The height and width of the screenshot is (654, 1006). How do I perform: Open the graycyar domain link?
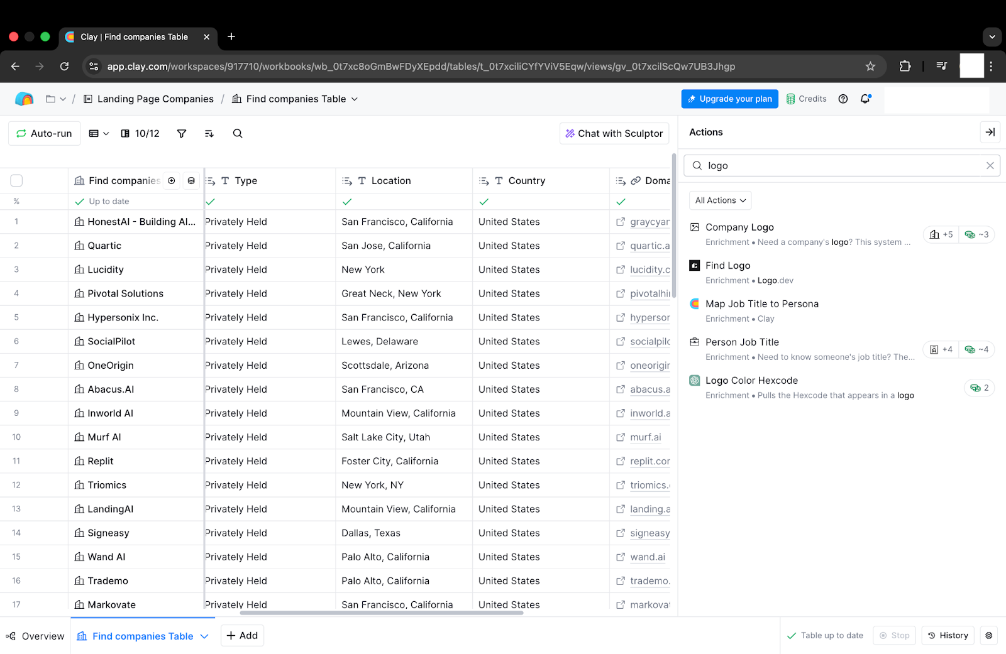650,222
